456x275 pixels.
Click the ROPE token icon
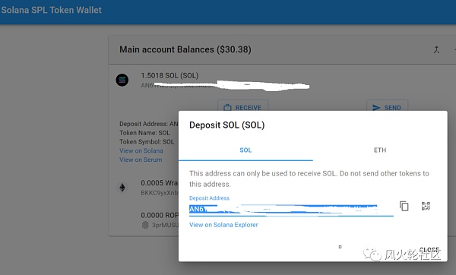click(145, 225)
